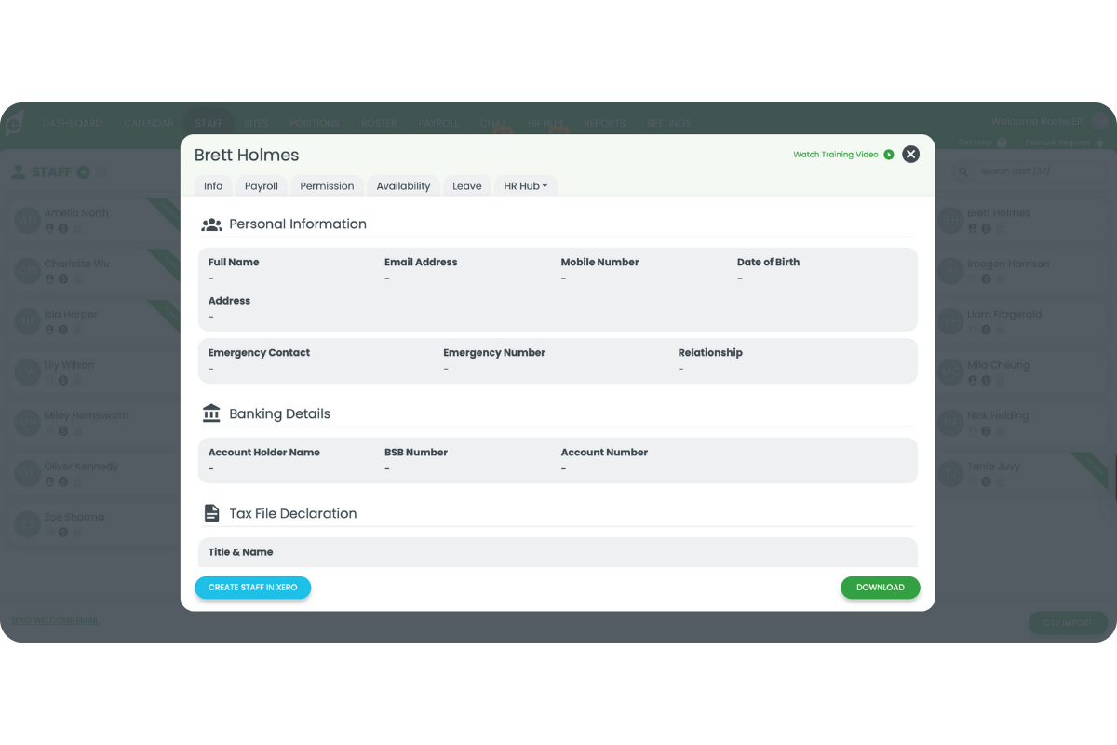The image size is (1117, 745).
Task: Click the Banking Details bank icon
Action: coord(211,413)
